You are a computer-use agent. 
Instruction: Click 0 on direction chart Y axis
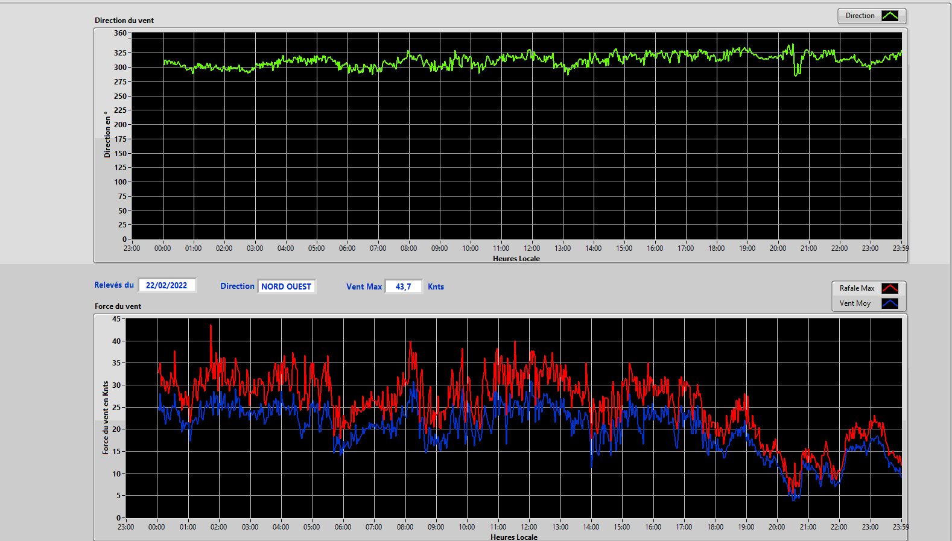pyautogui.click(x=124, y=239)
